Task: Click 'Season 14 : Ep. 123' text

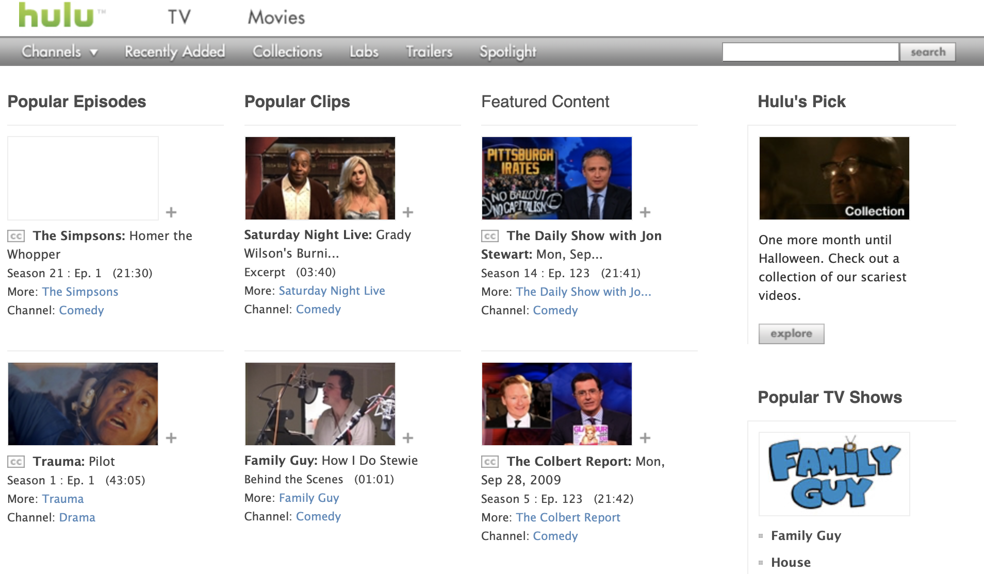Action: (x=535, y=273)
